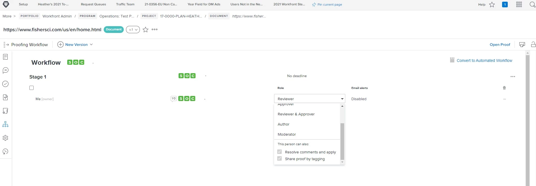Toggle Resolve comments and apply checkbox
This screenshot has width=536, height=186.
pos(279,152)
